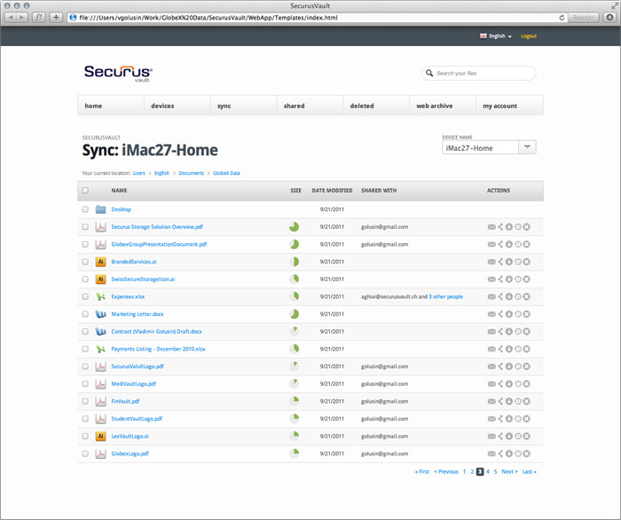Open the deleted tab
This screenshot has height=520, width=621.
point(376,106)
